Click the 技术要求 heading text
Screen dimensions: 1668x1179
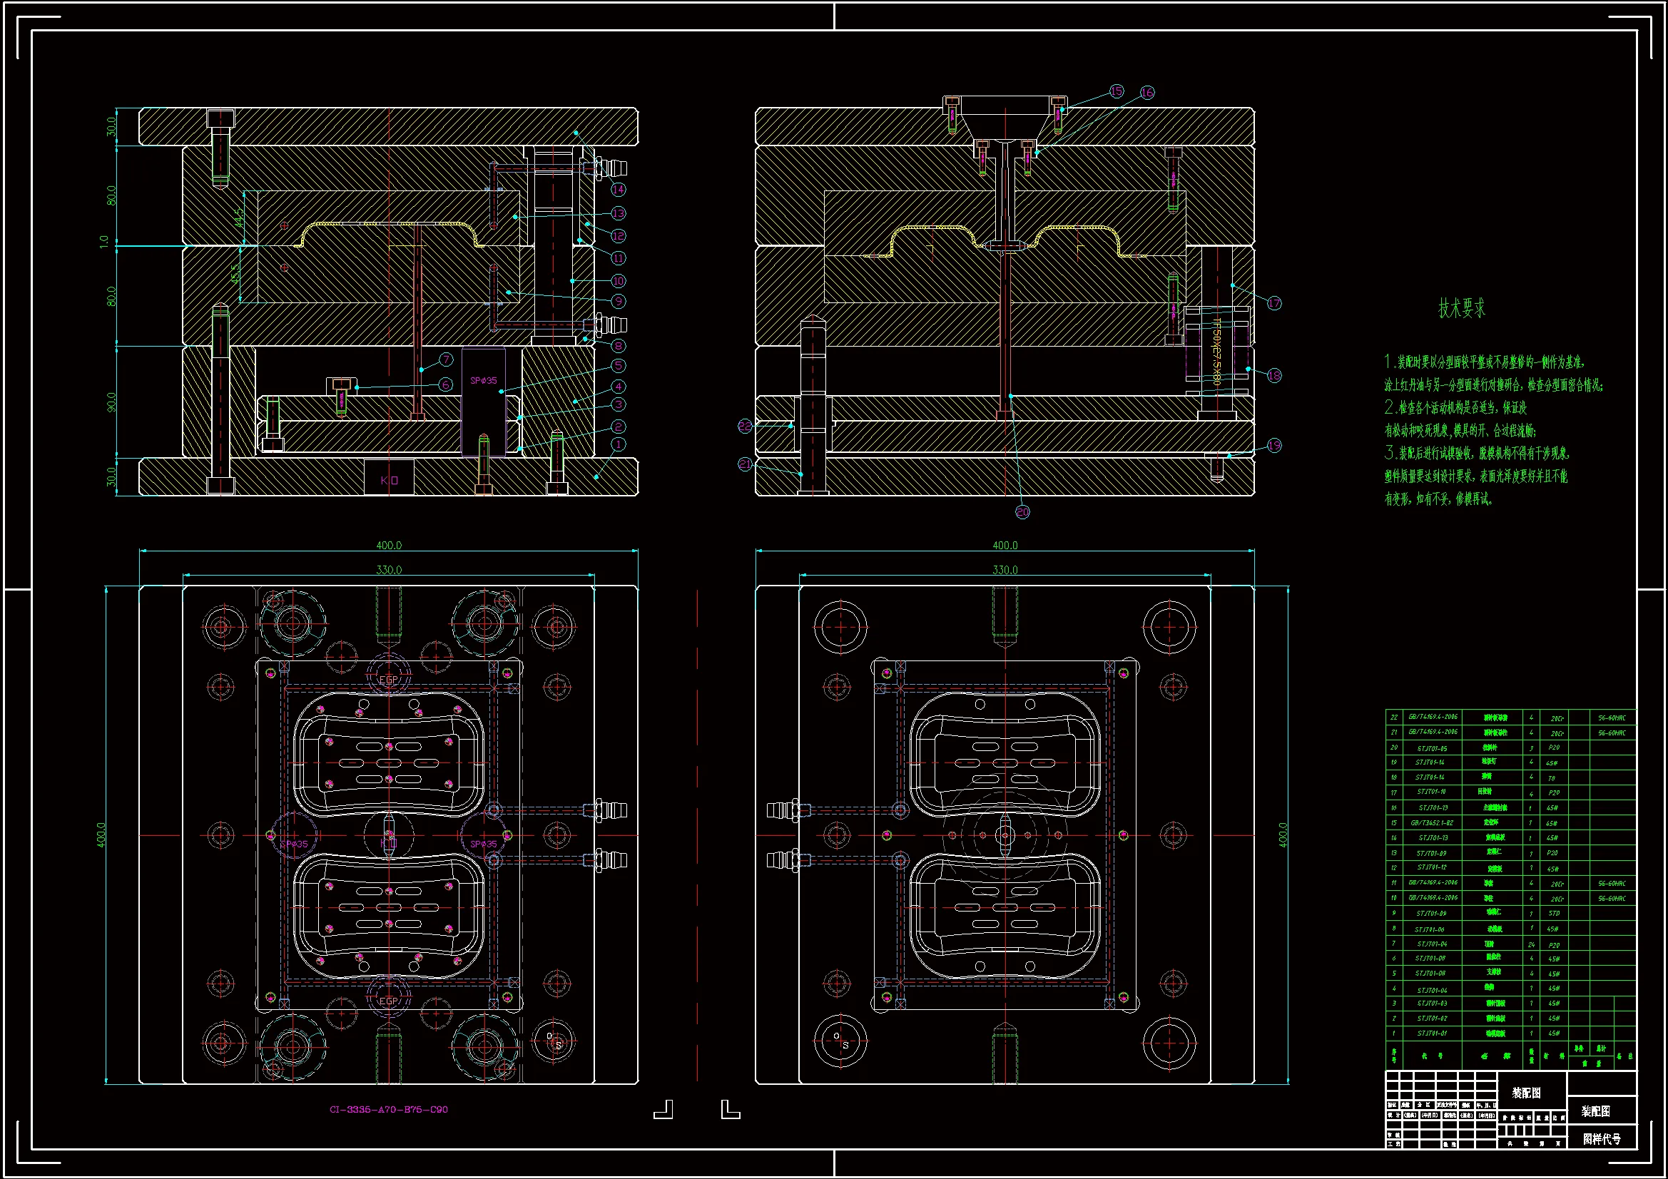click(x=1462, y=309)
